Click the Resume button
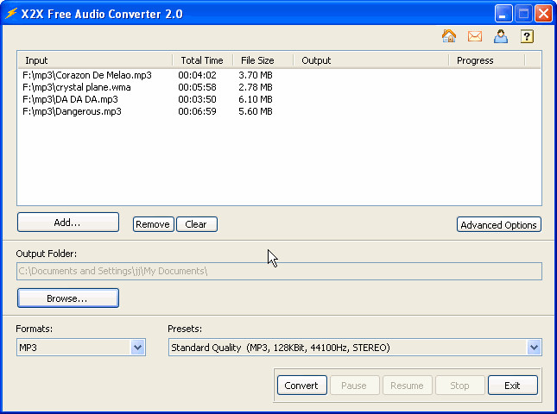This screenshot has height=414, width=557. (x=407, y=386)
